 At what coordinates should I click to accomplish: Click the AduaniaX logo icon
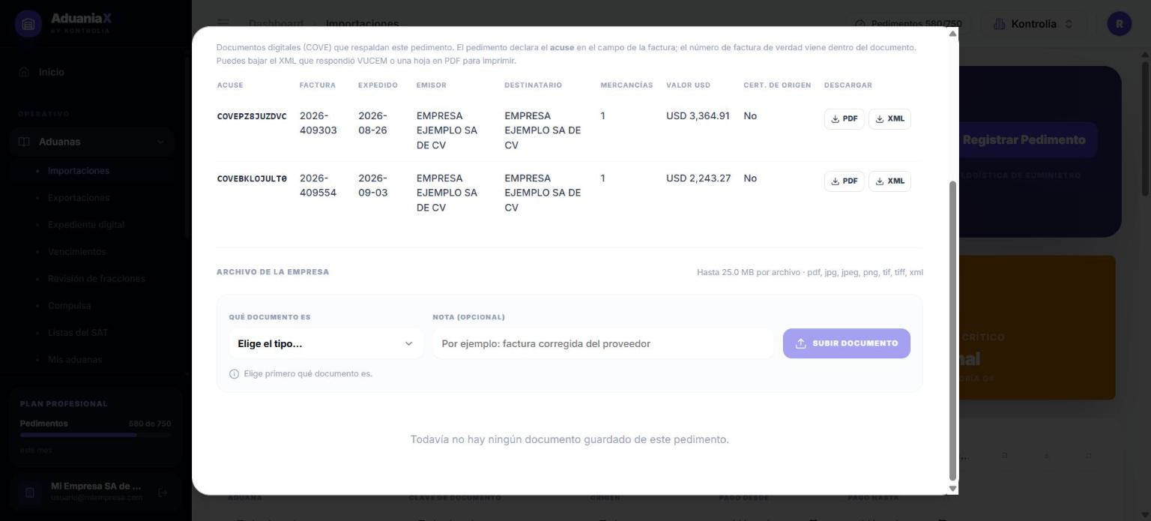pyautogui.click(x=28, y=24)
